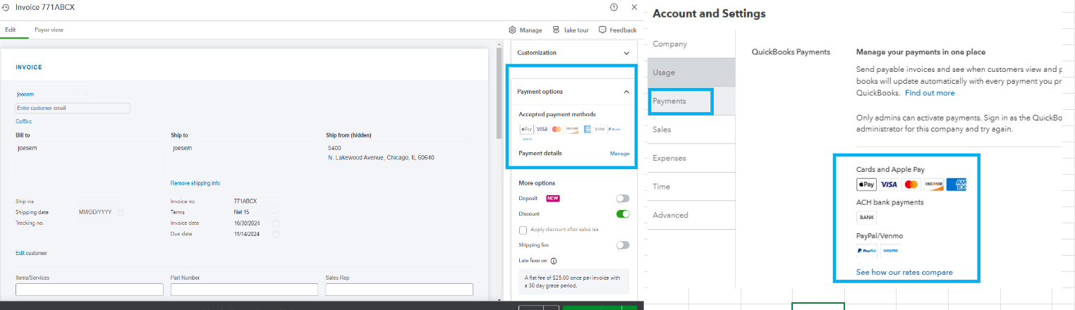This screenshot has width=1075, height=310.
Task: Open the Shipping date calendar picker
Action: [x=121, y=212]
